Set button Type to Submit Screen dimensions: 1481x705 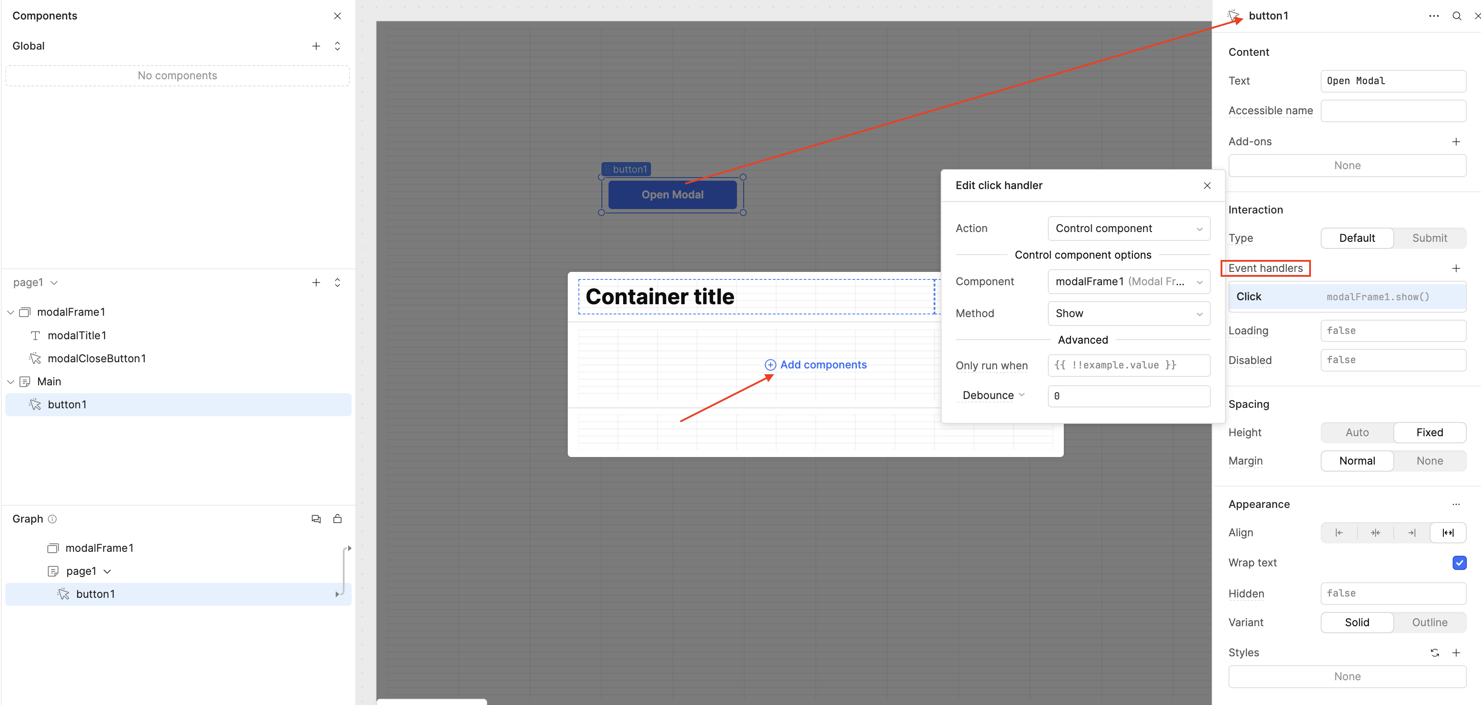click(x=1429, y=238)
